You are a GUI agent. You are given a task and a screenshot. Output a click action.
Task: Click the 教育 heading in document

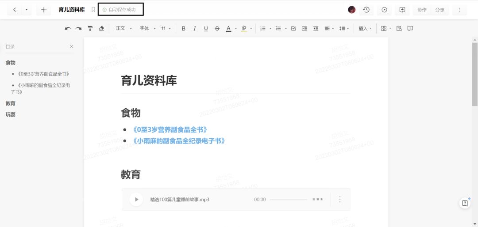[x=131, y=174]
